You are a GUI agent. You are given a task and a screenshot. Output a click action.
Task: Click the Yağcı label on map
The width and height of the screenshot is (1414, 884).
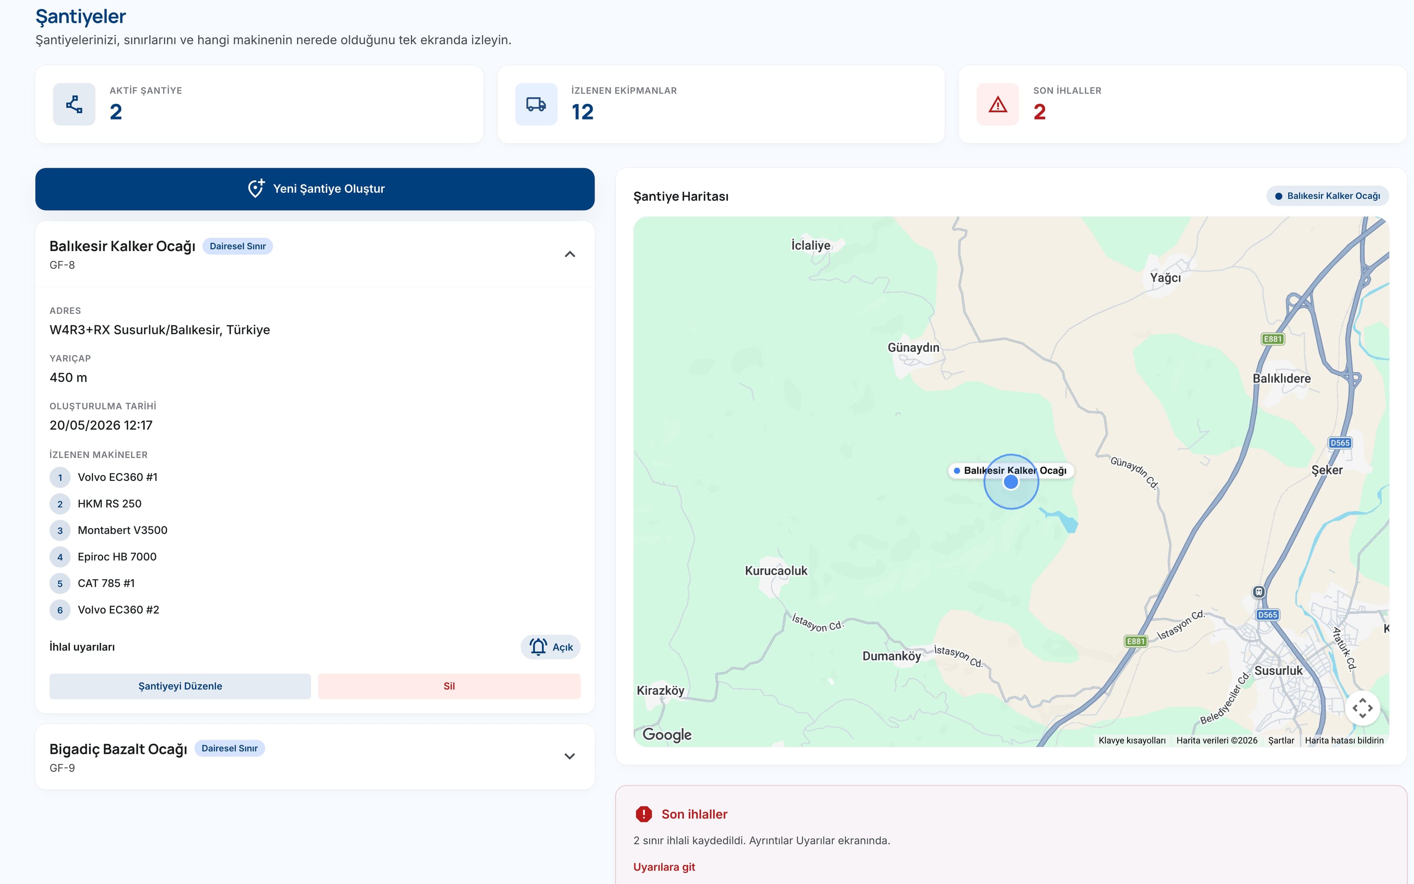tap(1165, 278)
